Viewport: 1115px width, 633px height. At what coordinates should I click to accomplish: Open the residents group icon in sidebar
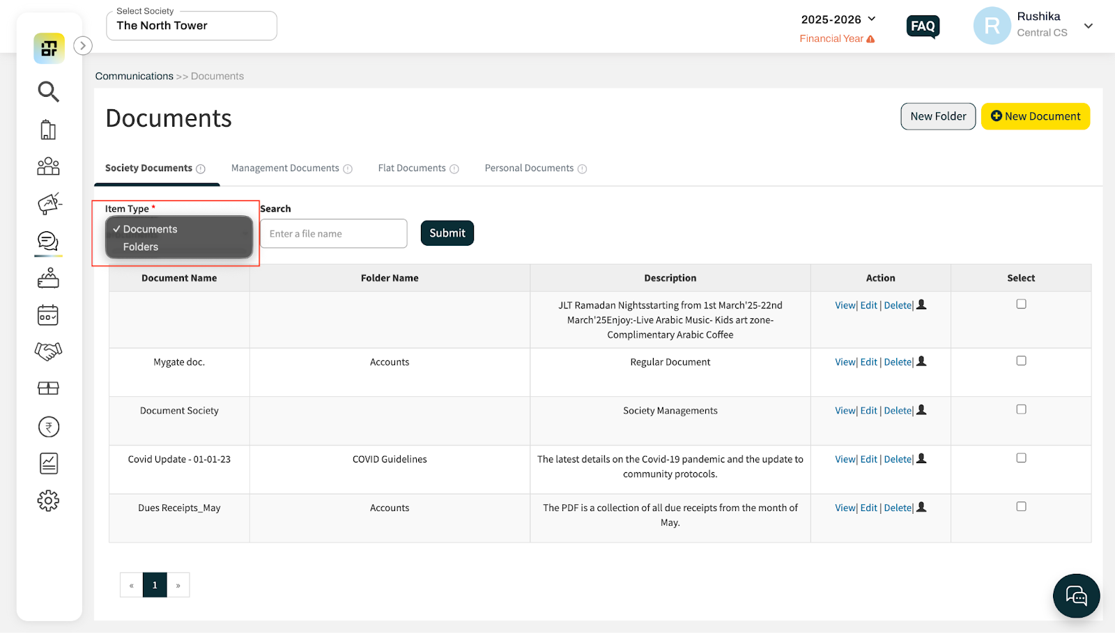click(x=48, y=166)
